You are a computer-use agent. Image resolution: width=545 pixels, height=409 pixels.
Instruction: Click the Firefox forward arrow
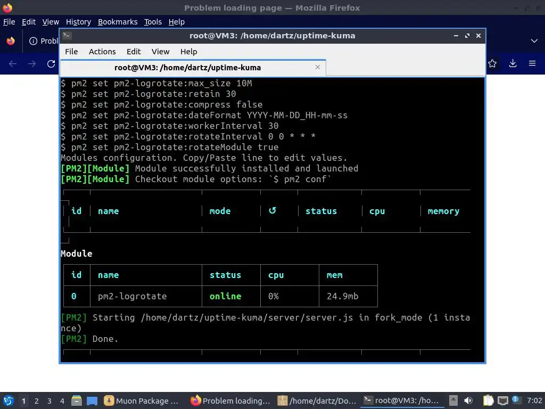point(31,64)
